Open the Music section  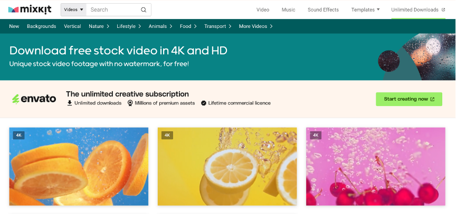pos(288,9)
